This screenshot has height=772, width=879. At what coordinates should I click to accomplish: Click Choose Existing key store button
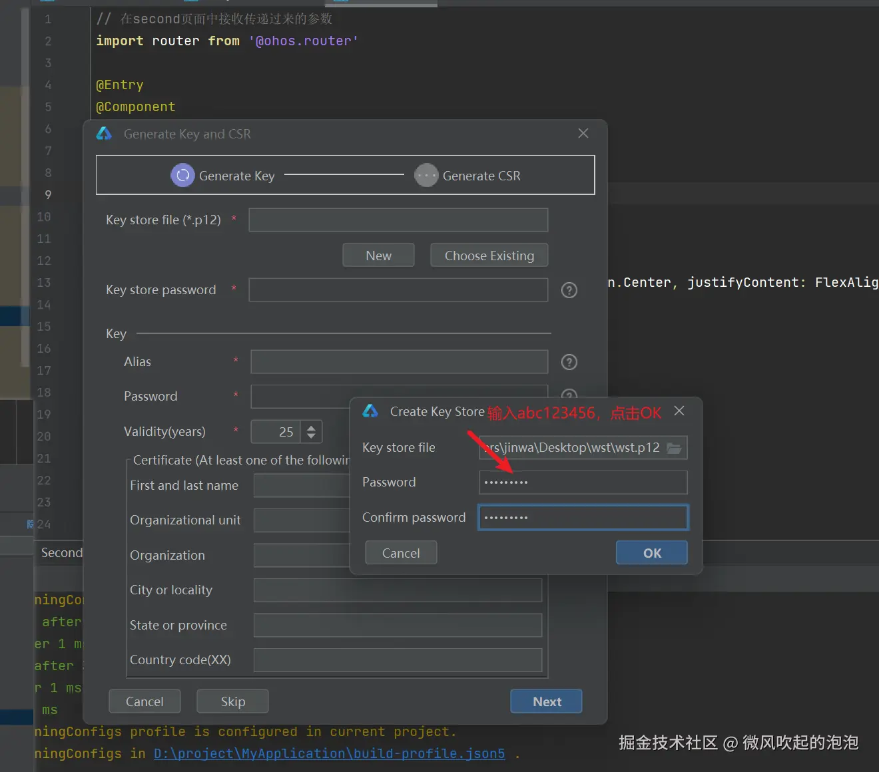tap(489, 256)
